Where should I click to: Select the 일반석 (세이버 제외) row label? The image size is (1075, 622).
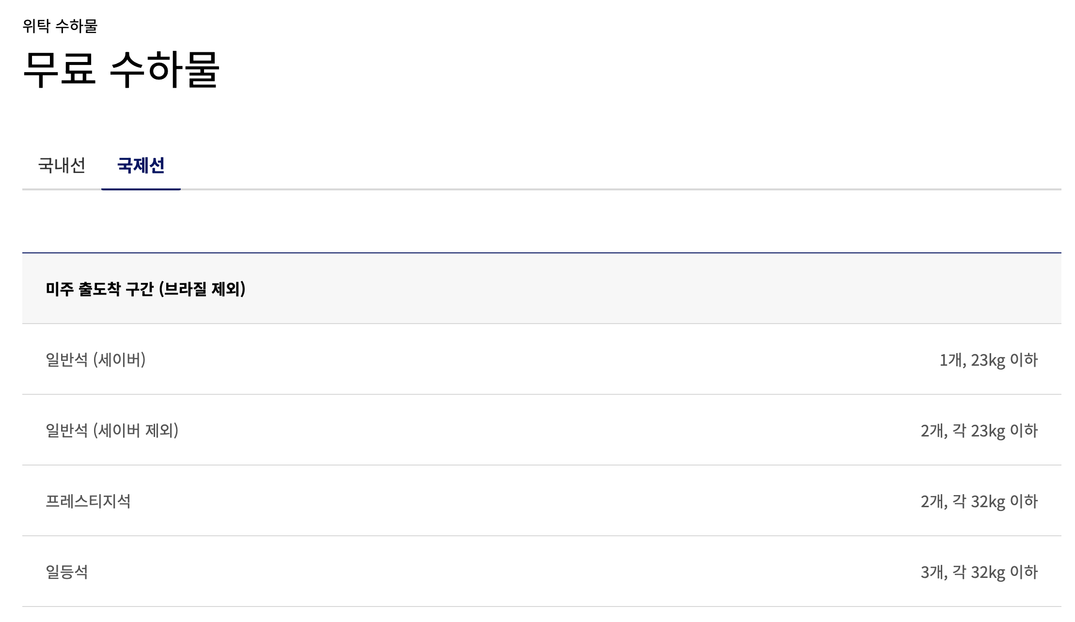click(112, 430)
